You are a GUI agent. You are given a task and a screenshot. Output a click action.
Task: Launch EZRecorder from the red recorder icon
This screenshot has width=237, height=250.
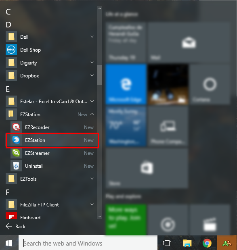click(16, 127)
